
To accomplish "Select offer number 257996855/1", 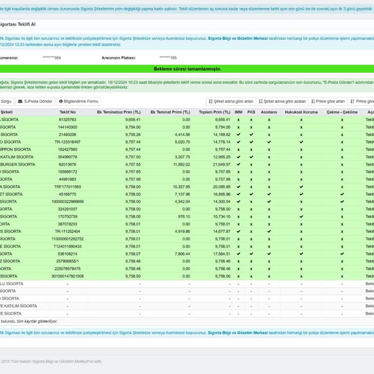I will [68, 261].
